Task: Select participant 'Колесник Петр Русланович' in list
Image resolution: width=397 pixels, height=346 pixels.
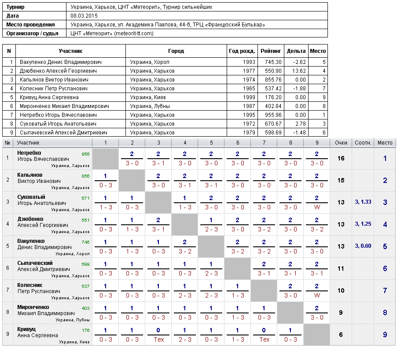Action: coord(53,89)
